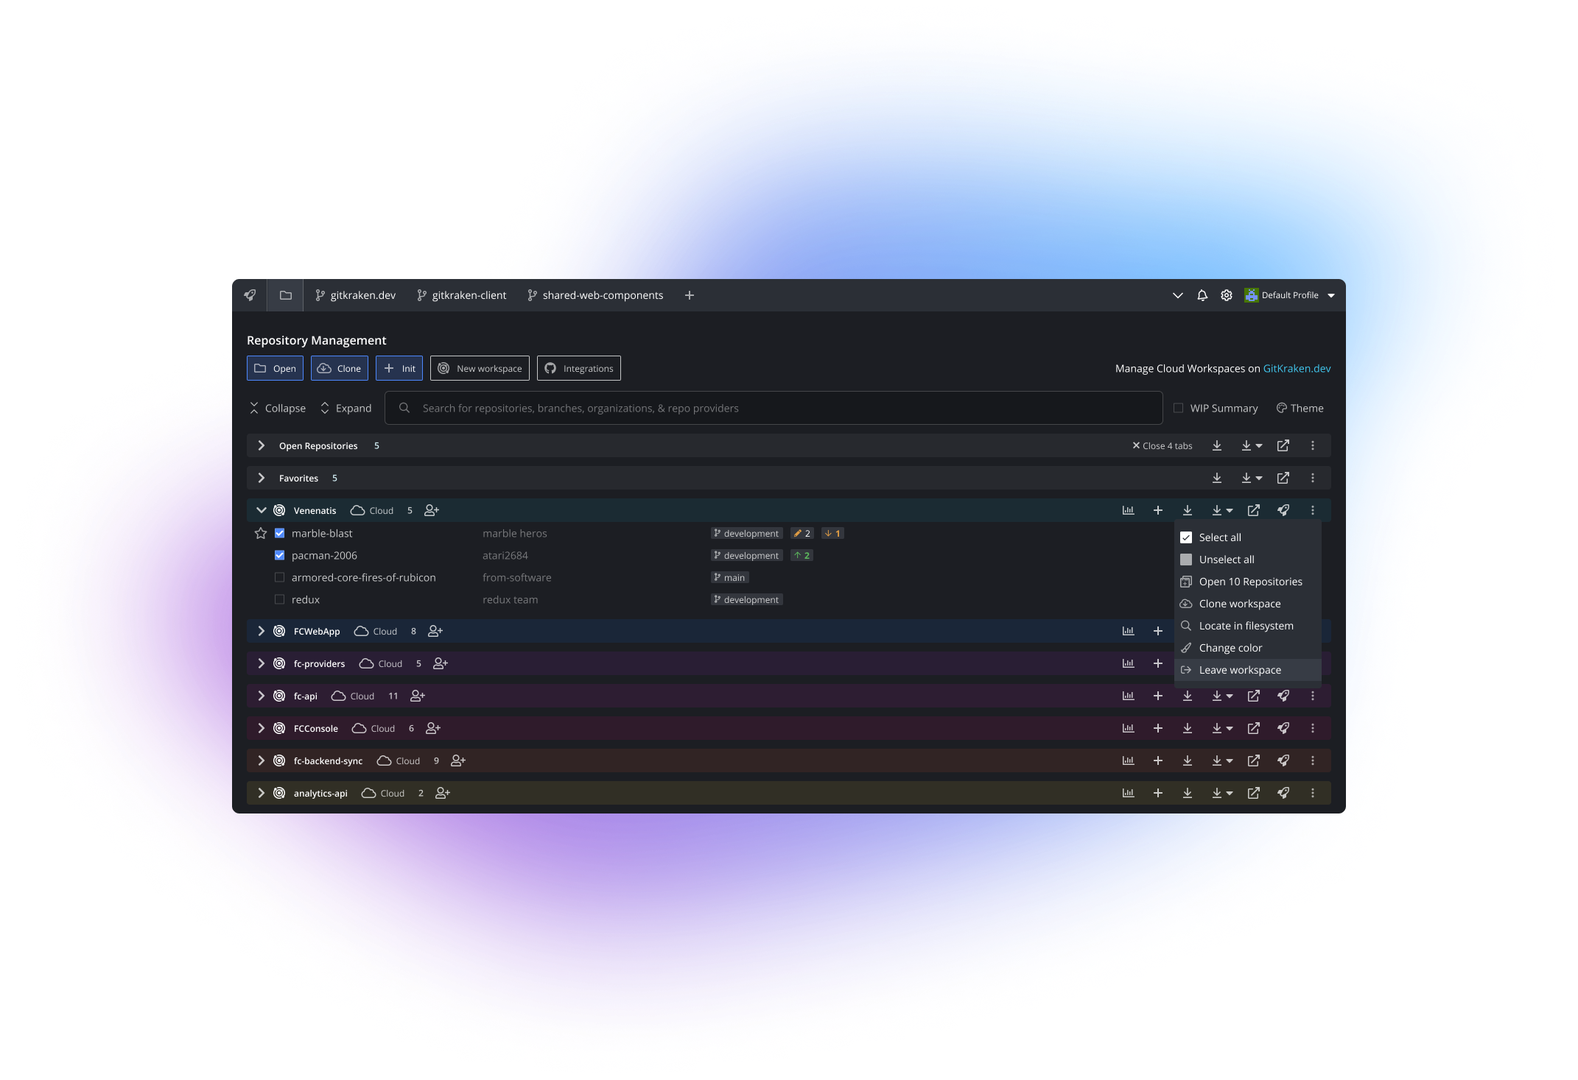Uncheck the marble-blast repository checkbox
Screen dimensions: 1578x1080
[x=279, y=533]
